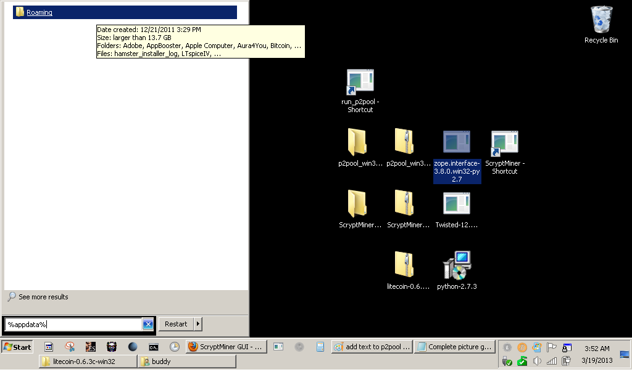Viewport: 632px width, 372px height.
Task: Select the python-2.7.3 installer icon
Action: (x=457, y=270)
